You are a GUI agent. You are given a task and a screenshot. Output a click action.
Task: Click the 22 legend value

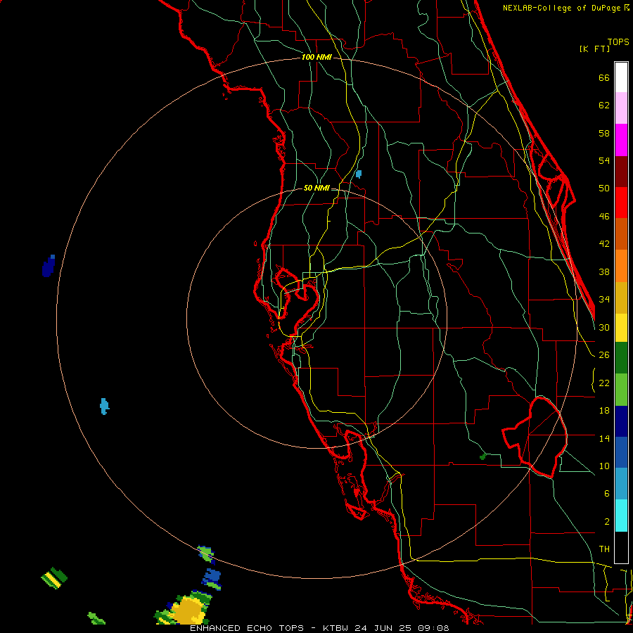tap(604, 383)
